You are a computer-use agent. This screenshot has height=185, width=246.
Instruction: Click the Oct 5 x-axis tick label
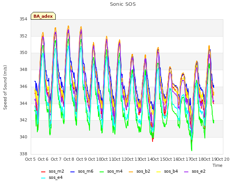[x=30, y=159]
